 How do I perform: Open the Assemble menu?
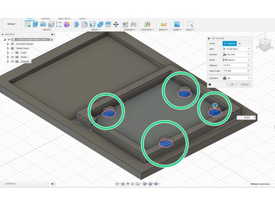pyautogui.click(x=129, y=30)
